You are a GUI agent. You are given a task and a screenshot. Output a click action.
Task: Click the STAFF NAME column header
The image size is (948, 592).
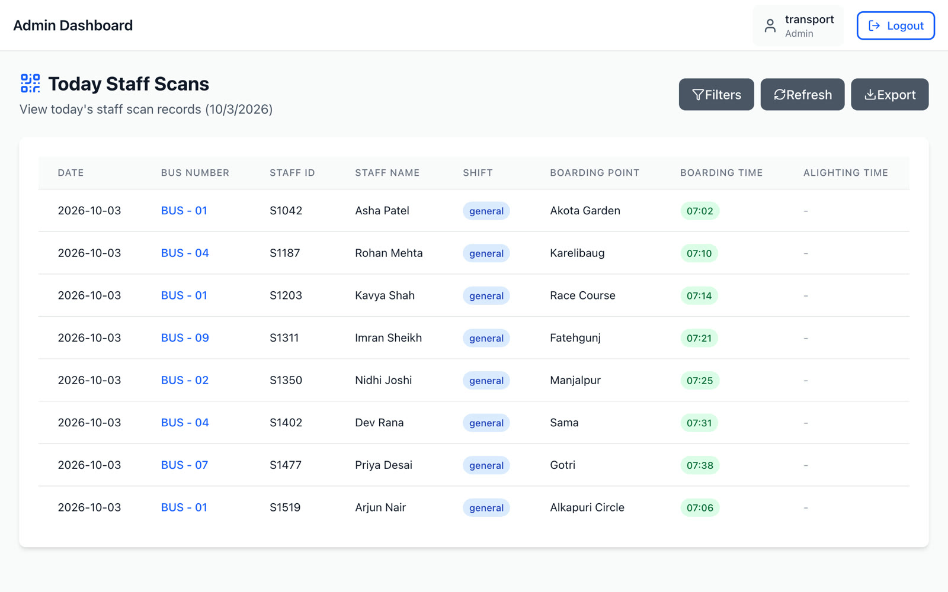coord(387,173)
